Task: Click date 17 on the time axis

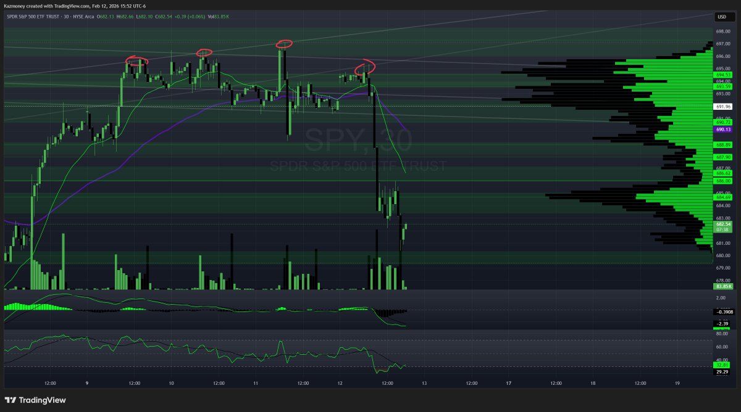Action: pyautogui.click(x=508, y=383)
